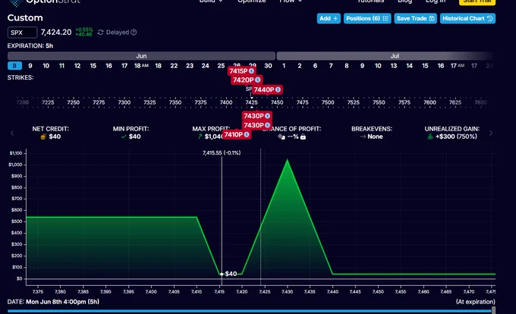516x314 pixels.
Task: Click the Save Trade button
Action: [x=415, y=18]
